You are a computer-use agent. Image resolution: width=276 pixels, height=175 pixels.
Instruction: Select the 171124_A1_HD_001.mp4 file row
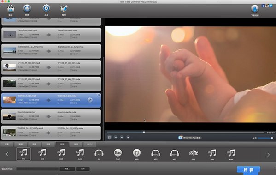(51, 67)
